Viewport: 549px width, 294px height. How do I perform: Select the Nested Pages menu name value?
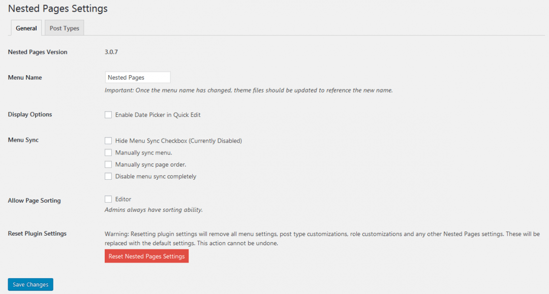click(x=137, y=77)
